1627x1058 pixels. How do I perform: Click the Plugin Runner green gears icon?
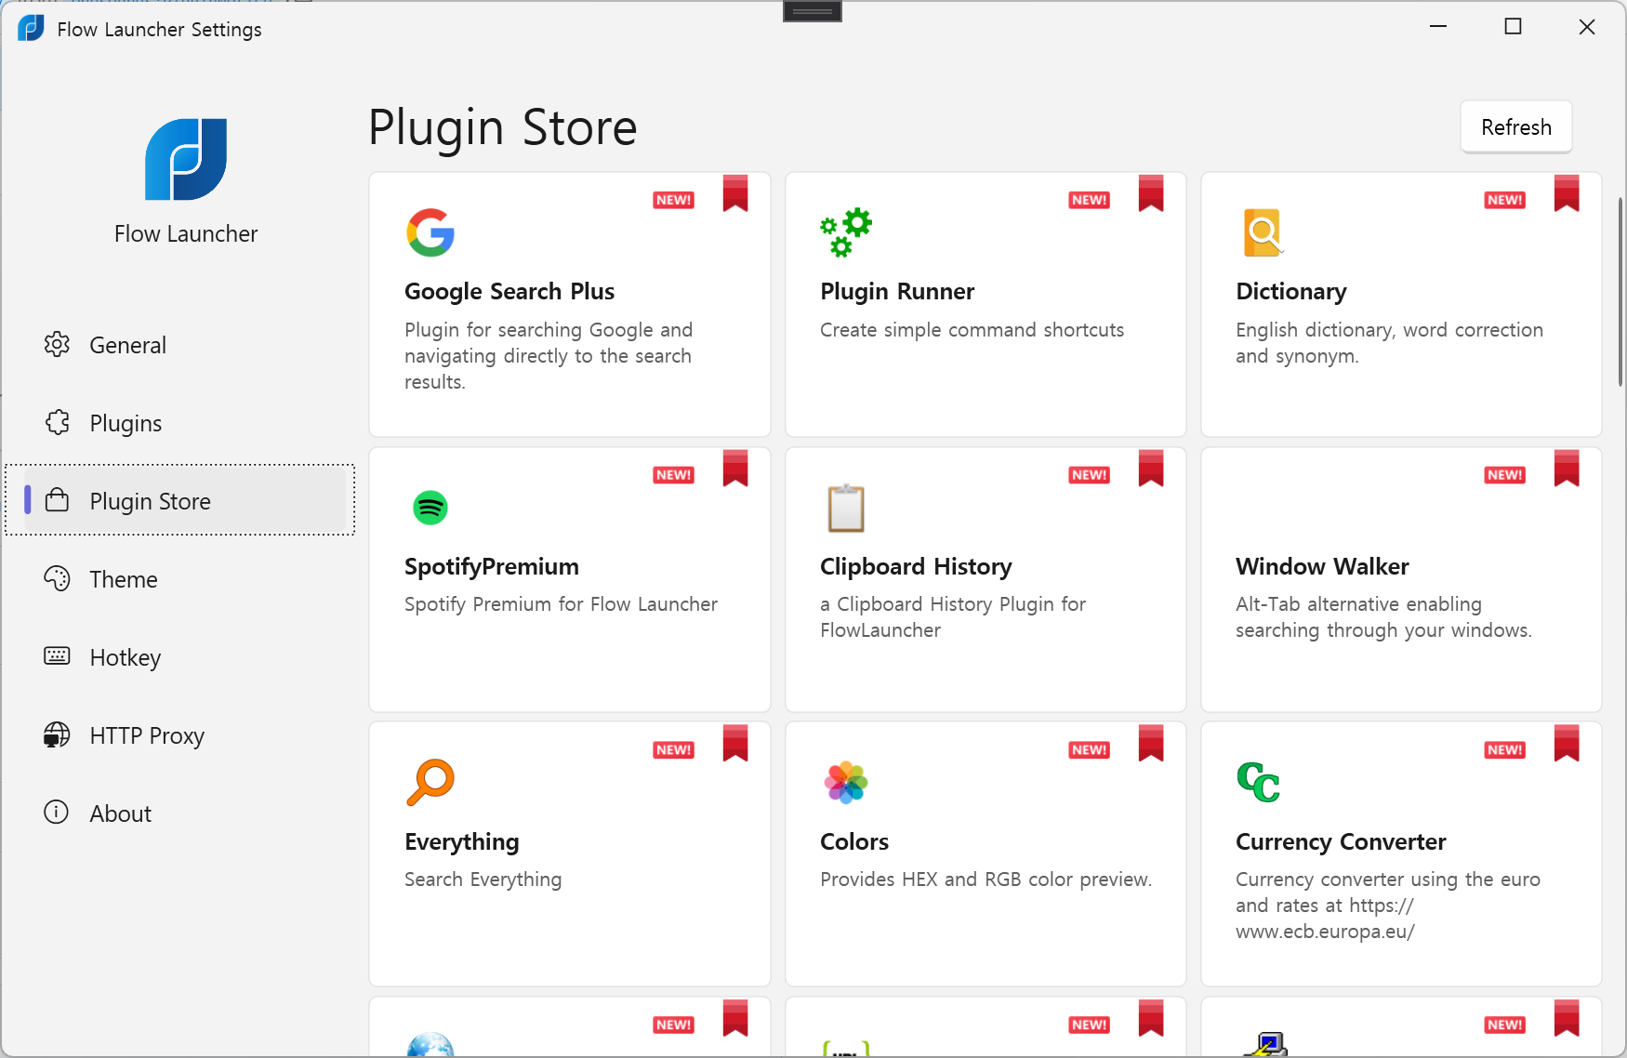(x=846, y=232)
